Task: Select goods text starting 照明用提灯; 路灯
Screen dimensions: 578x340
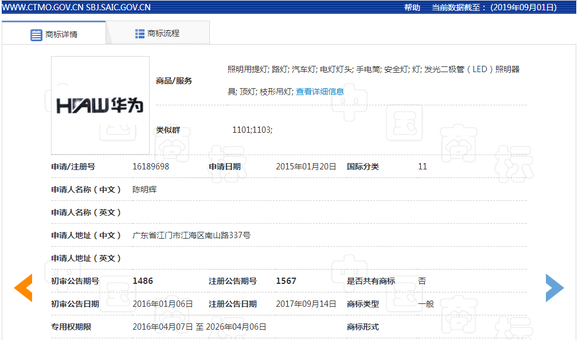Action: [x=373, y=80]
